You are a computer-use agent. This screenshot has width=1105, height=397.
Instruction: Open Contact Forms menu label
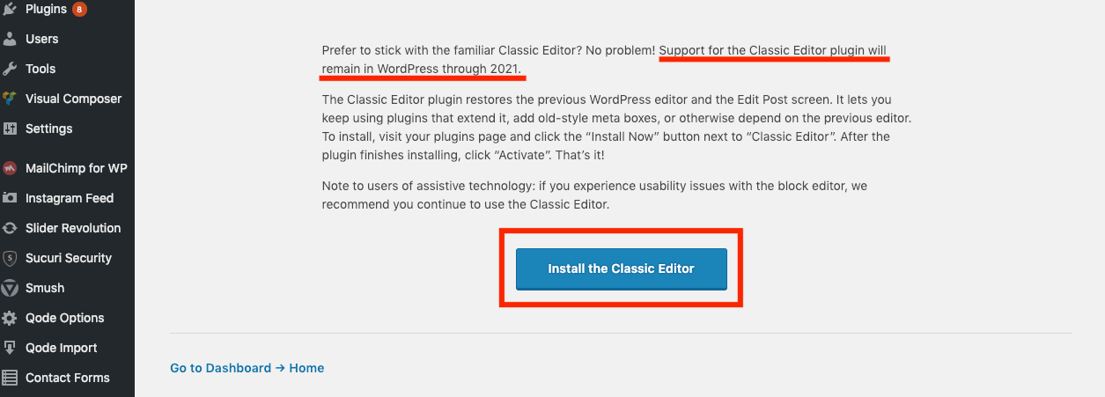click(68, 378)
